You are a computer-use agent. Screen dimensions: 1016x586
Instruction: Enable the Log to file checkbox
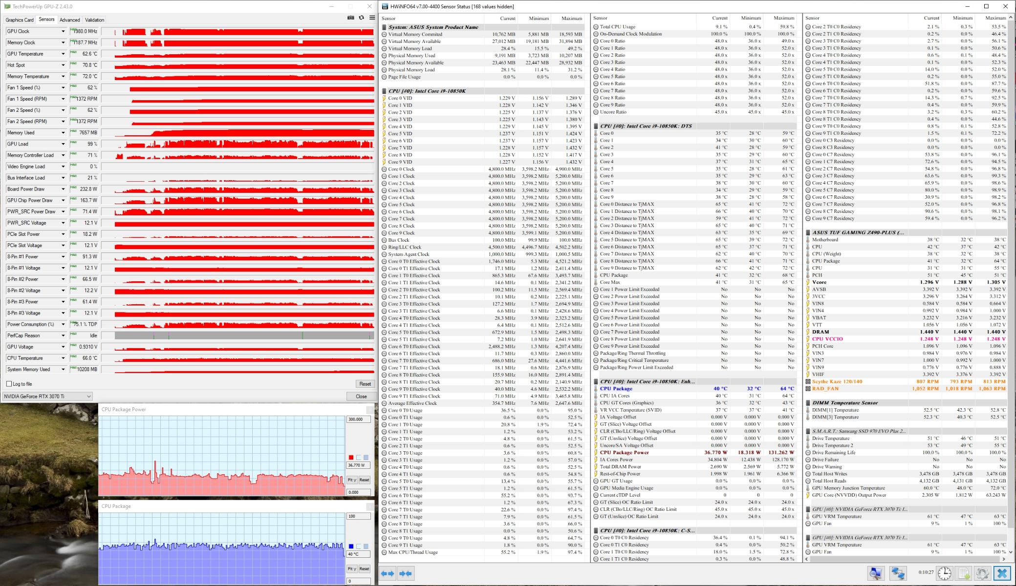tap(9, 384)
